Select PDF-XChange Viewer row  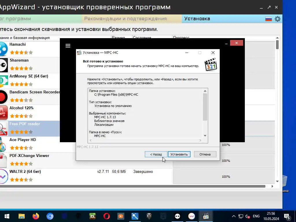pos(38,160)
